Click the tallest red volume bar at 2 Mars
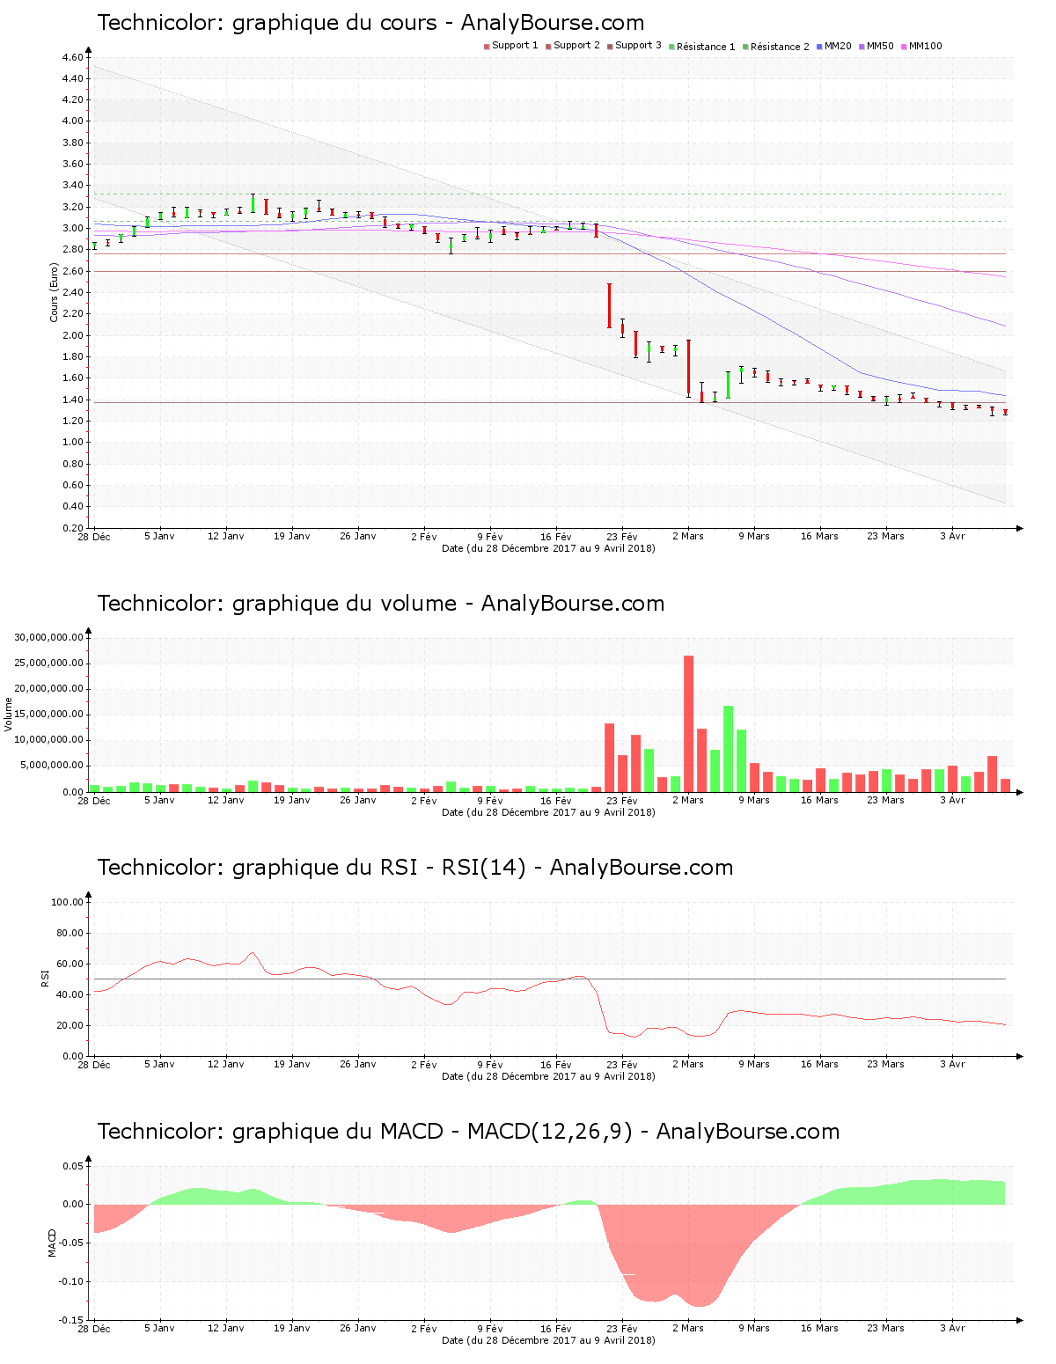 coord(688,723)
